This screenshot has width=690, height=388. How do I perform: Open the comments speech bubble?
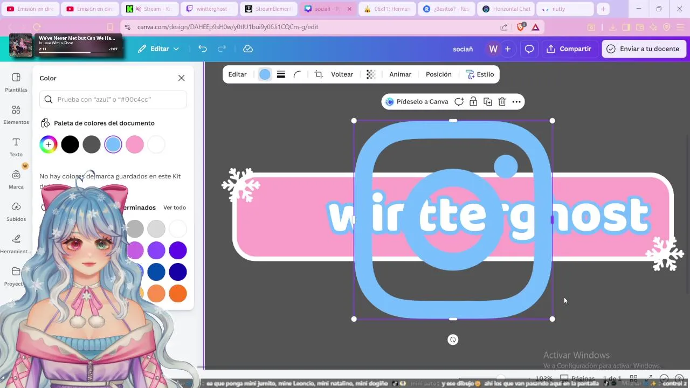coord(529,49)
